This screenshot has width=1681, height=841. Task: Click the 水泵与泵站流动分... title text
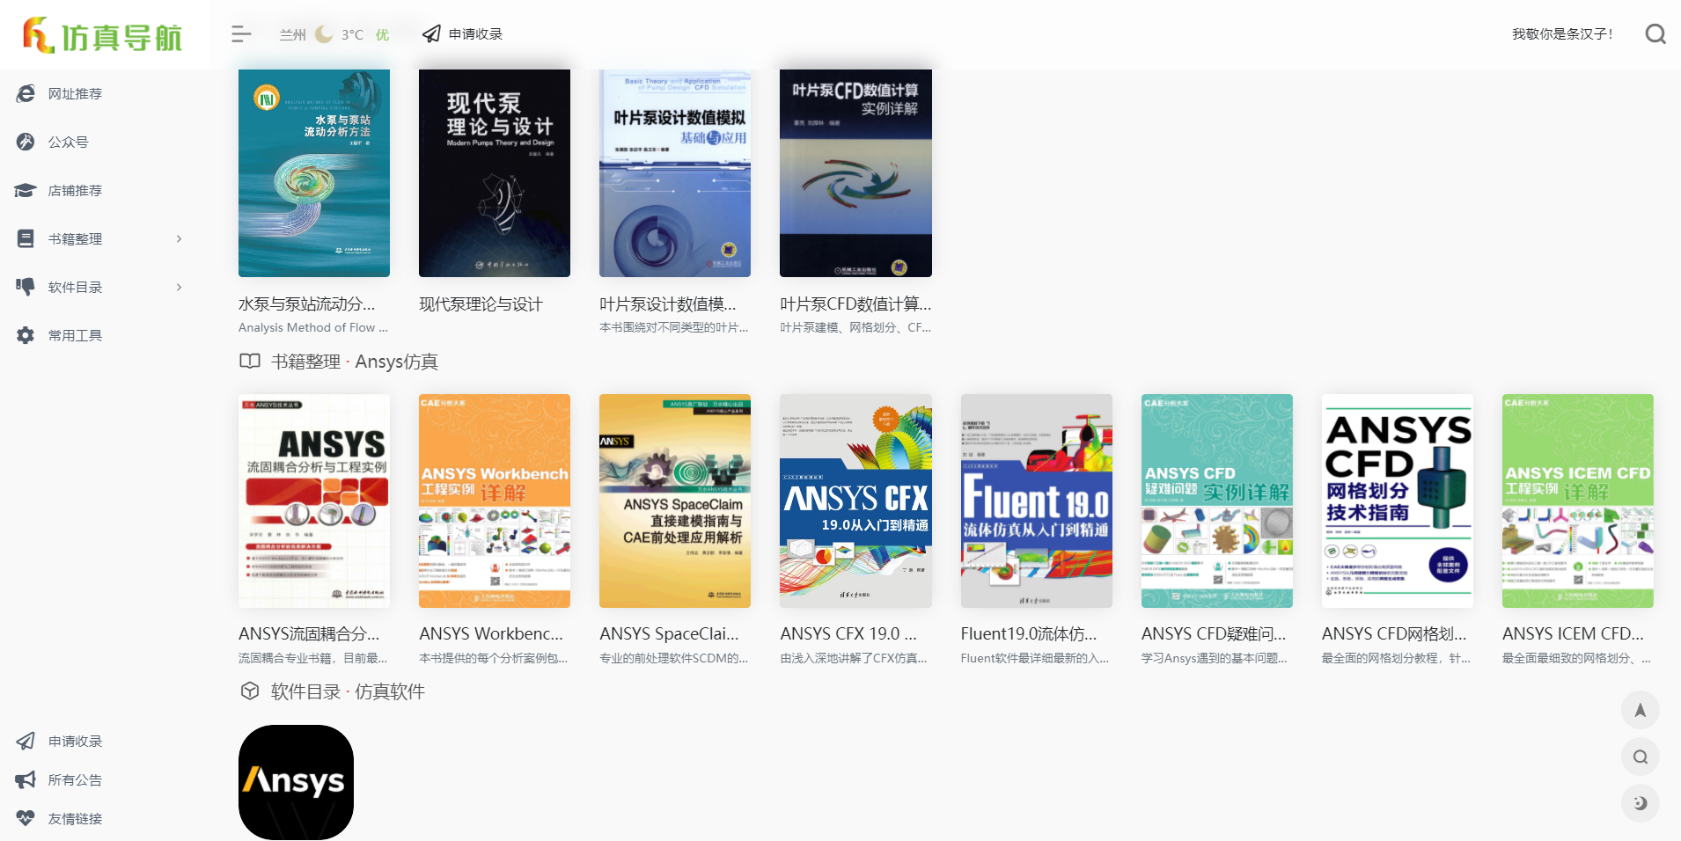pyautogui.click(x=307, y=304)
